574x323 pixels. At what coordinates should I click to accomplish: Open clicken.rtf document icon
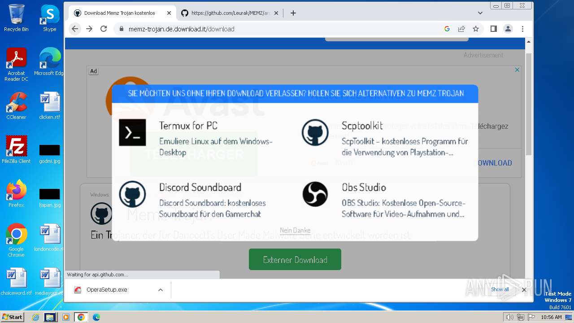[x=49, y=106]
